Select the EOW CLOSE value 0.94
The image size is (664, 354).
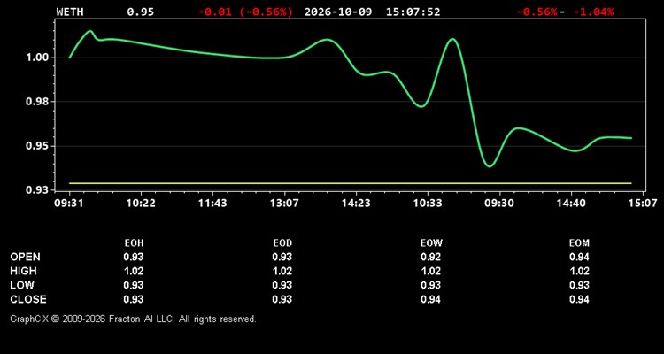[x=430, y=299]
